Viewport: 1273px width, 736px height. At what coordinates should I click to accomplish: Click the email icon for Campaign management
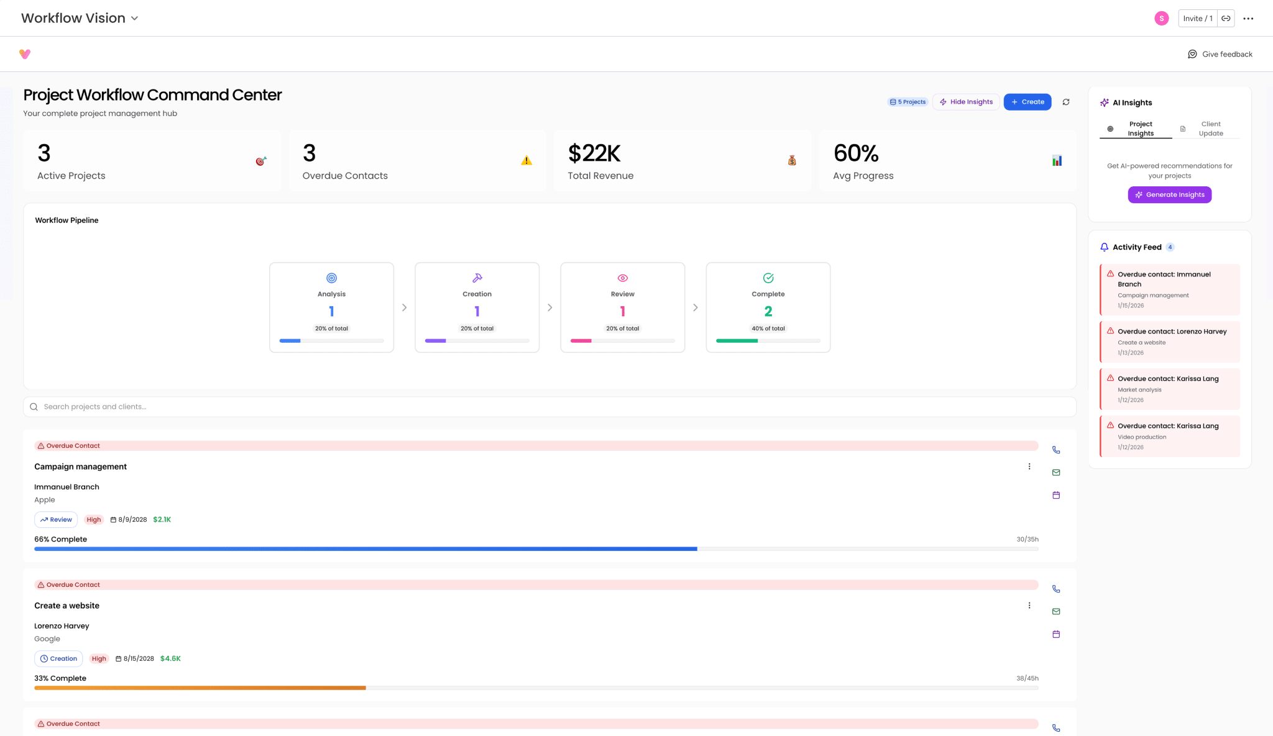point(1055,473)
